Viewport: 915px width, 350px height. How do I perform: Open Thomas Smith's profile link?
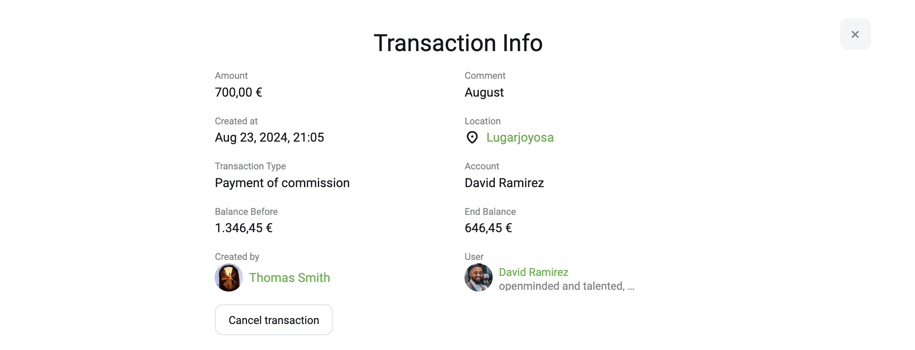pyautogui.click(x=289, y=278)
